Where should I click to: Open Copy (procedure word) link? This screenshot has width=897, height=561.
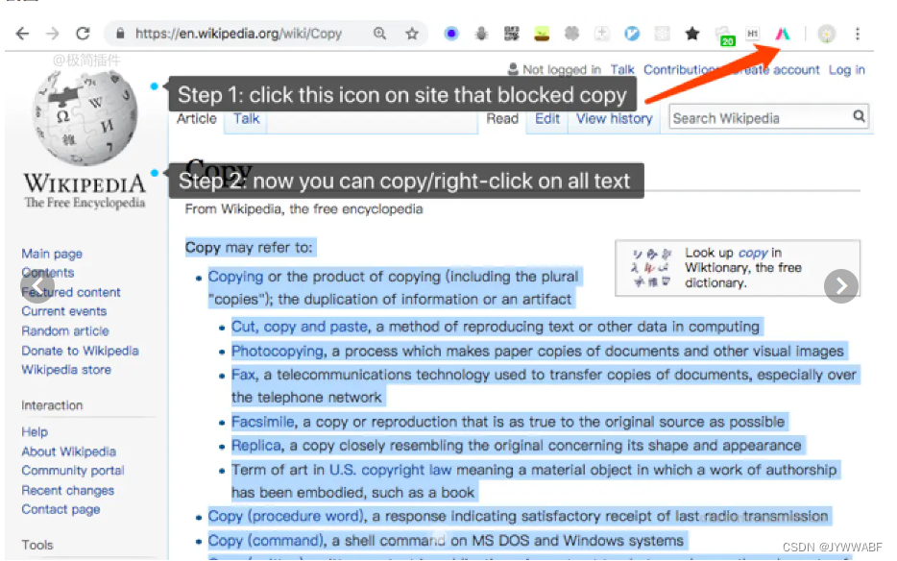pyautogui.click(x=286, y=517)
